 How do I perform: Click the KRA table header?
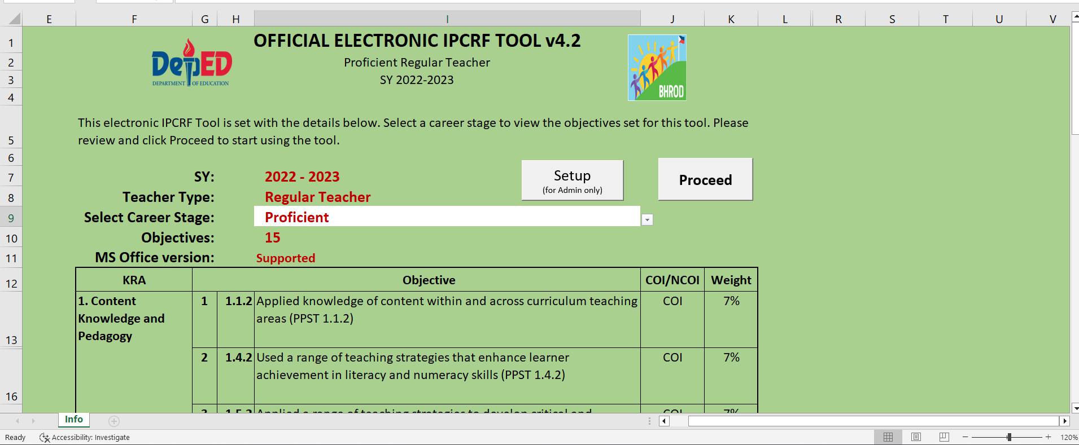pyautogui.click(x=134, y=280)
